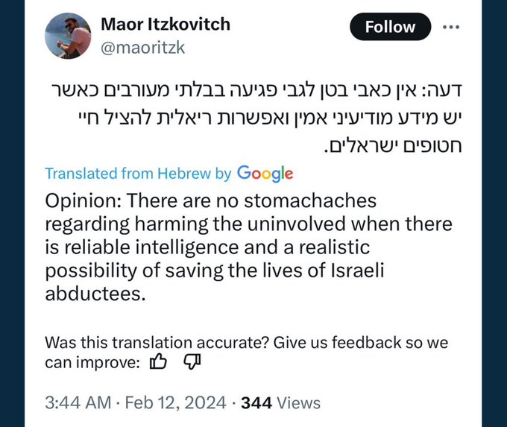Open the tweet's three-dot more options menu

[452, 27]
